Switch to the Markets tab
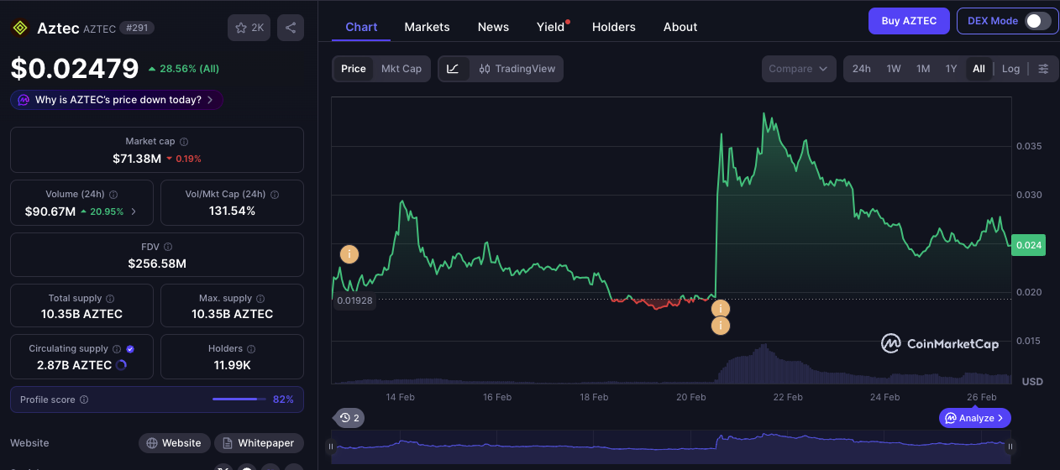This screenshot has width=1060, height=470. pyautogui.click(x=427, y=27)
